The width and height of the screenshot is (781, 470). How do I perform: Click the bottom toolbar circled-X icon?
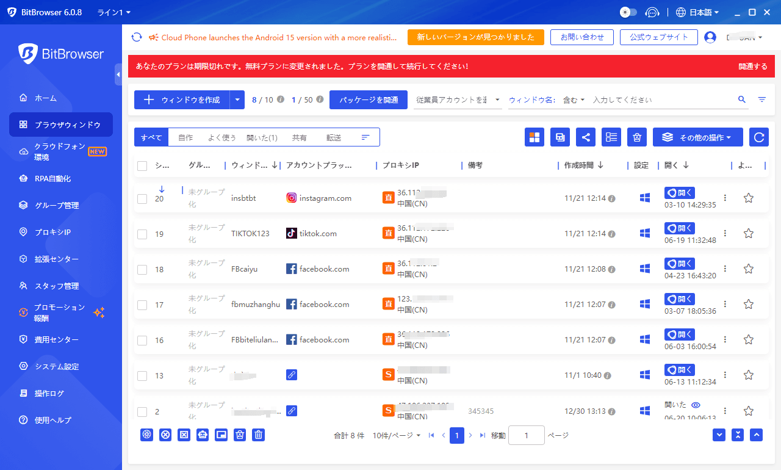point(165,435)
